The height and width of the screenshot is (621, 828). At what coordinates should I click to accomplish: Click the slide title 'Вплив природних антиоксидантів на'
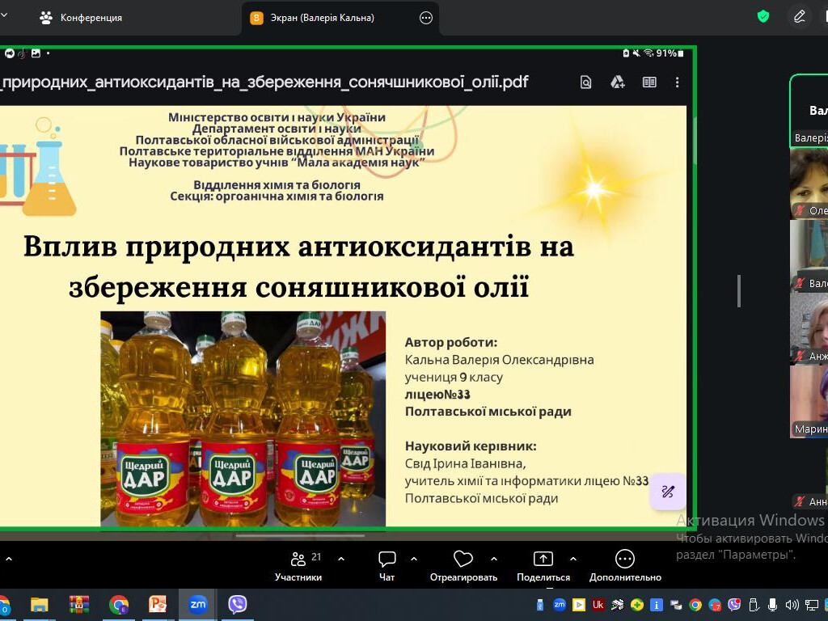pos(298,247)
